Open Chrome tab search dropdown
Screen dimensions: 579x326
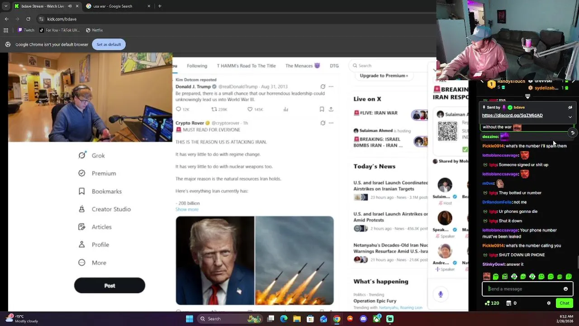coord(6,6)
